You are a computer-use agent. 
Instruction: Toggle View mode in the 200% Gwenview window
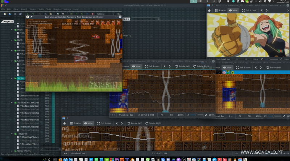point(136,66)
